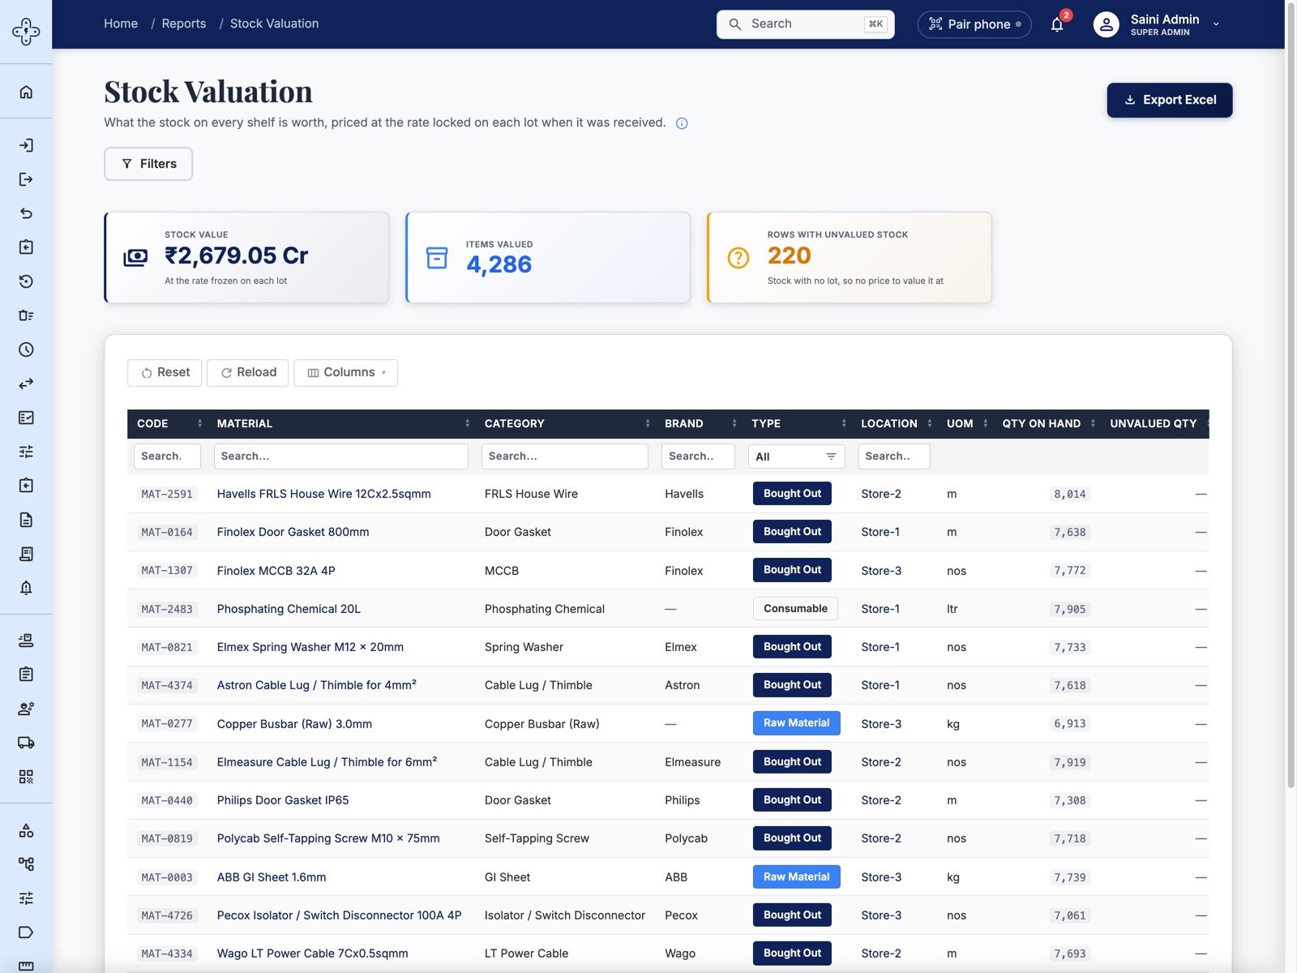Open the checklist icon in the sidebar
Image resolution: width=1297 pixels, height=973 pixels.
26,418
